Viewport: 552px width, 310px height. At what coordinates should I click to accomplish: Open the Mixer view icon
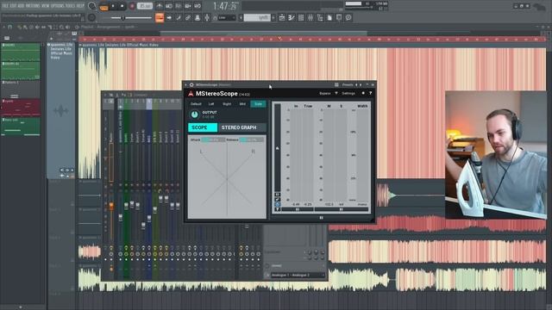point(310,17)
